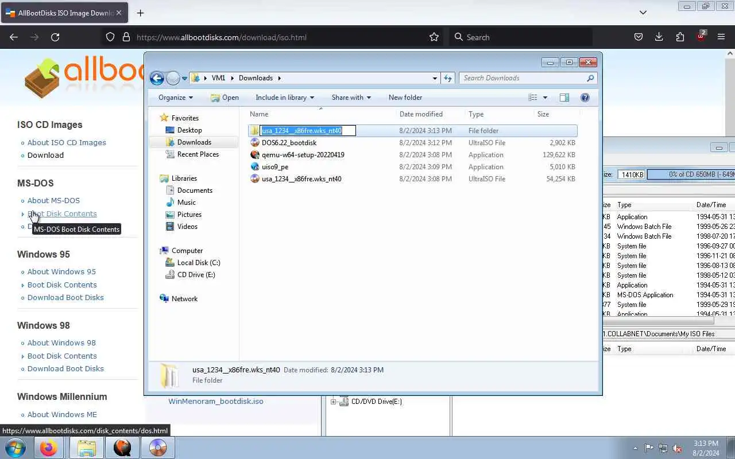Click VM1 in the address breadcrumb
Image resolution: width=735 pixels, height=459 pixels.
(x=218, y=78)
